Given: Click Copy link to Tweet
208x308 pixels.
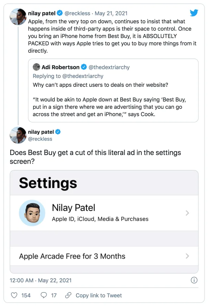Looking at the screenshot, I should 99,295.
